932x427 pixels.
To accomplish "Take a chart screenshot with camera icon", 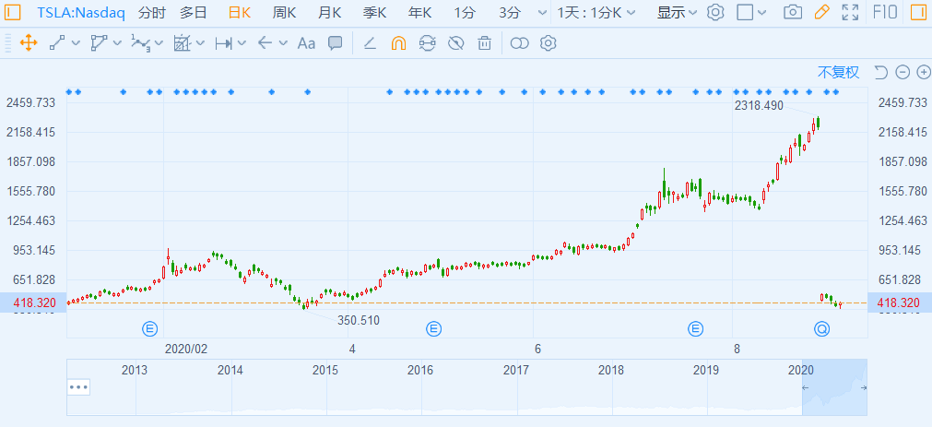I will 792,12.
